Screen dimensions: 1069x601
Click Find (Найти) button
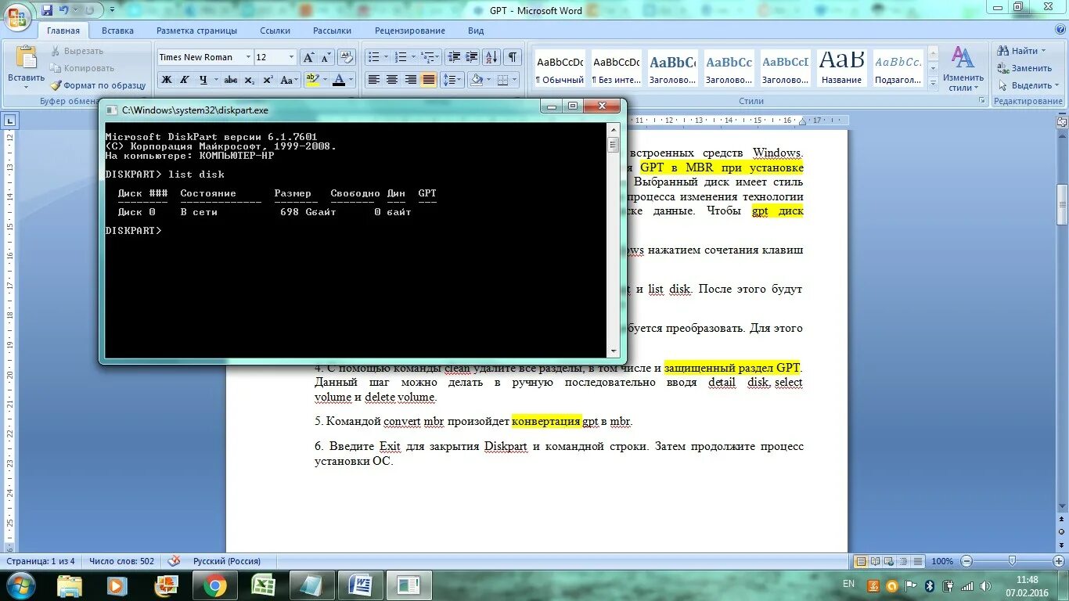pyautogui.click(x=1020, y=51)
